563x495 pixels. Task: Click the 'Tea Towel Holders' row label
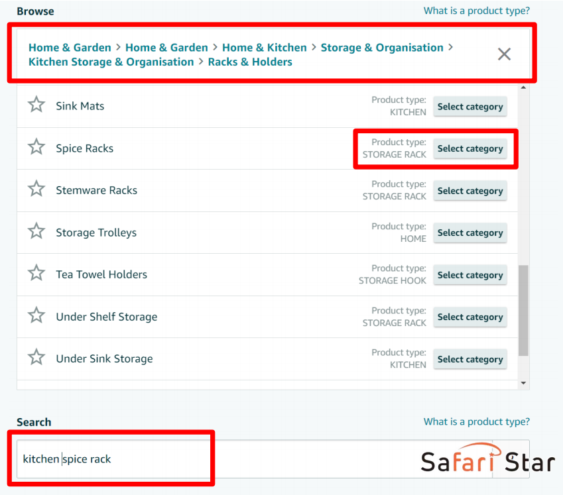click(101, 274)
